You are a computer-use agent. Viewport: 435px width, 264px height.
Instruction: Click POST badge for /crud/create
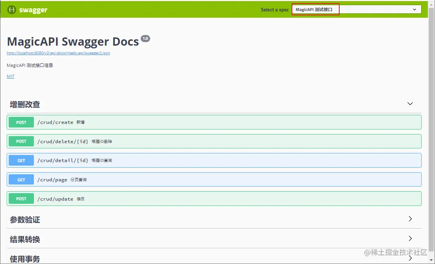coord(21,122)
